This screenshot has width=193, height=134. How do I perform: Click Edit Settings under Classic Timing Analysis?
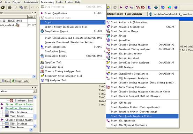pyautogui.click(x=18, y=124)
